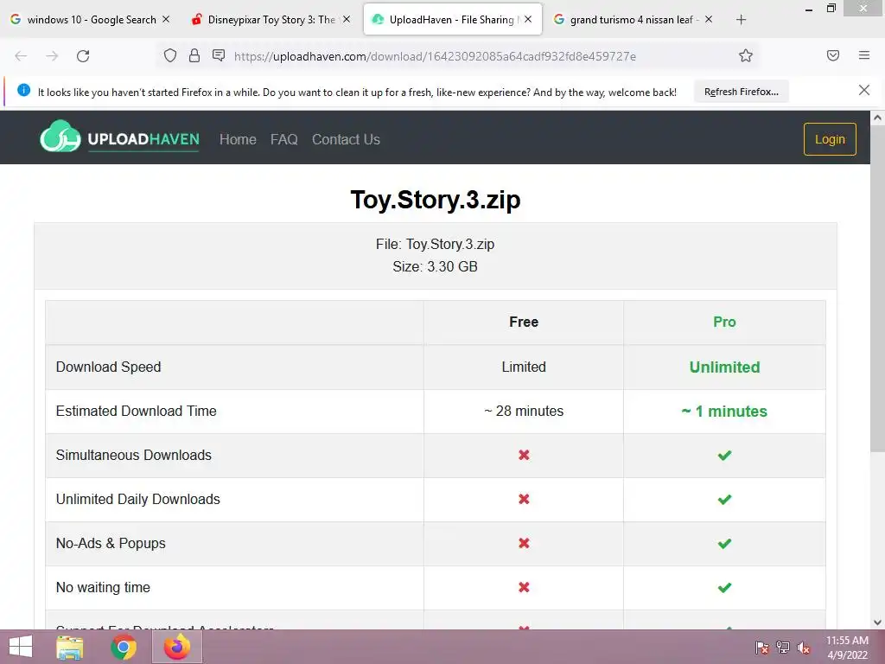Click the Simultaneous Downloads row label
The image size is (885, 664).
134,455
